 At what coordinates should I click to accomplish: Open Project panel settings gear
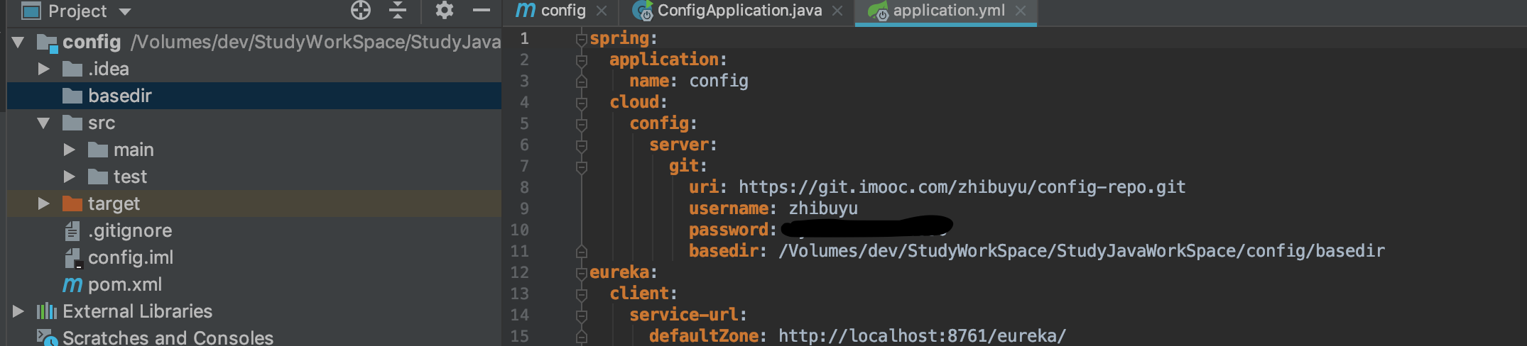pyautogui.click(x=444, y=10)
